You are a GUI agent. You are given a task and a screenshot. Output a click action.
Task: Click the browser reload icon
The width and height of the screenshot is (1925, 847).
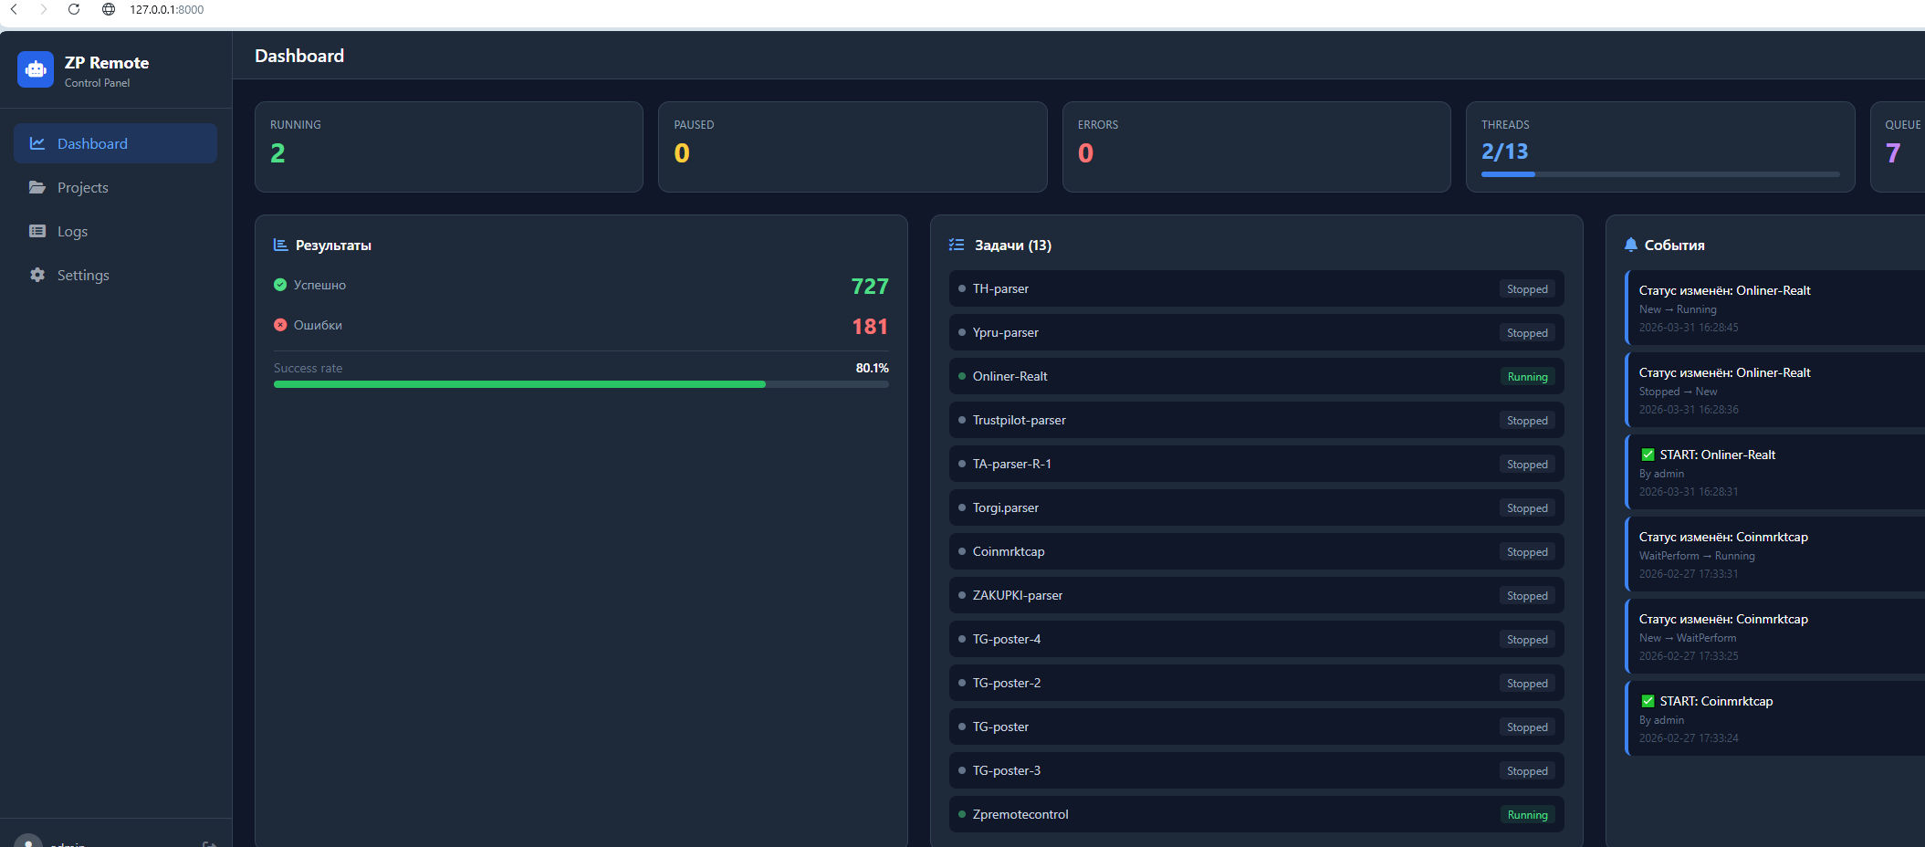tap(74, 9)
